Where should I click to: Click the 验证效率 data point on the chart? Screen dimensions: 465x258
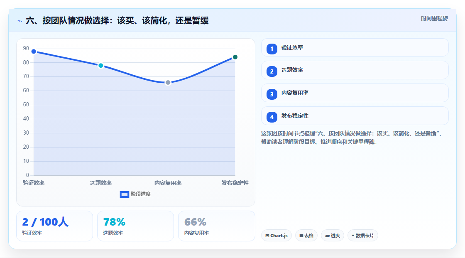pos(34,52)
